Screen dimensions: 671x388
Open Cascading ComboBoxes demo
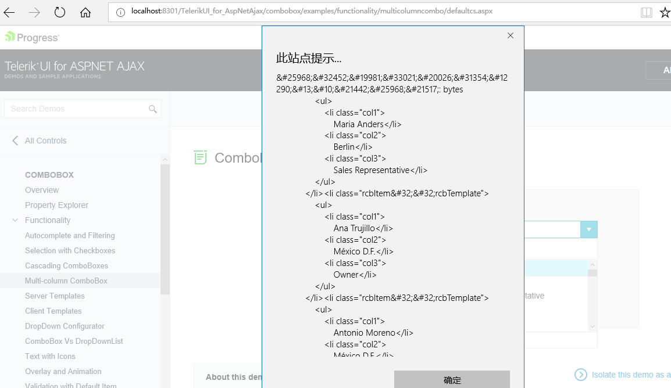pyautogui.click(x=66, y=266)
